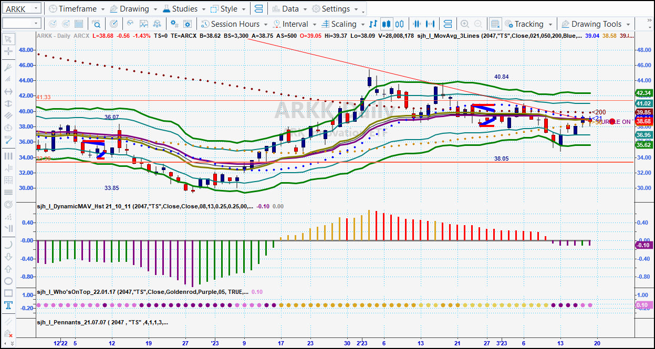Select the up arrow drawing tool

point(8,269)
